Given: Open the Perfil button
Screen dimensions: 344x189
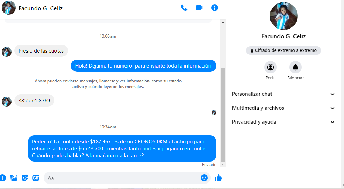Looking at the screenshot, I should click(270, 67).
